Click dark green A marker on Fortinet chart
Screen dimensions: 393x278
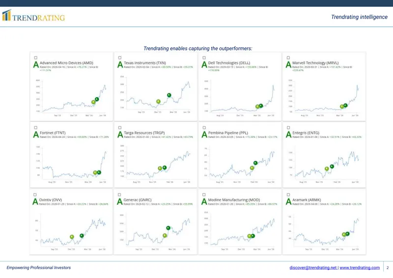[x=99, y=172]
